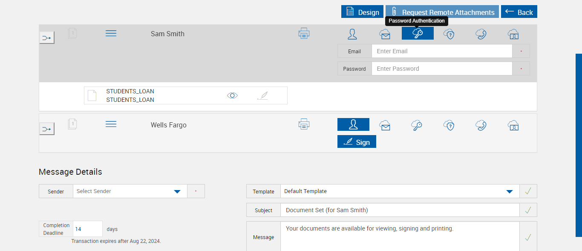Viewport: 582px width, 251px height.
Task: Go Back to the previous page
Action: [x=519, y=12]
